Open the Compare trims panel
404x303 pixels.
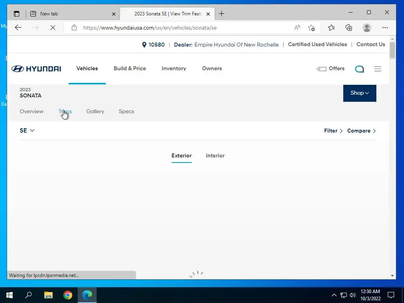(x=361, y=131)
